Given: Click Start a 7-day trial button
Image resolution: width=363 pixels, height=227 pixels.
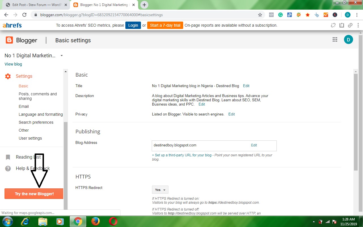Looking at the screenshot, I should pyautogui.click(x=165, y=25).
